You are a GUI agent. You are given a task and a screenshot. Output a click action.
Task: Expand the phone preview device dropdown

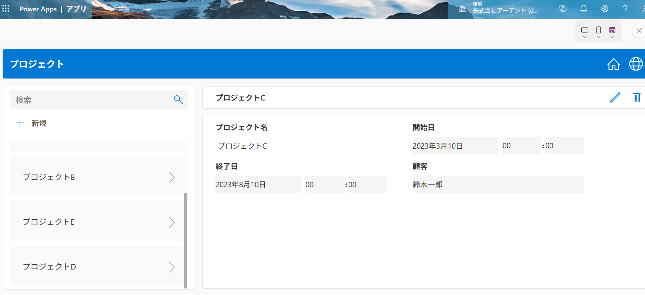point(599,37)
